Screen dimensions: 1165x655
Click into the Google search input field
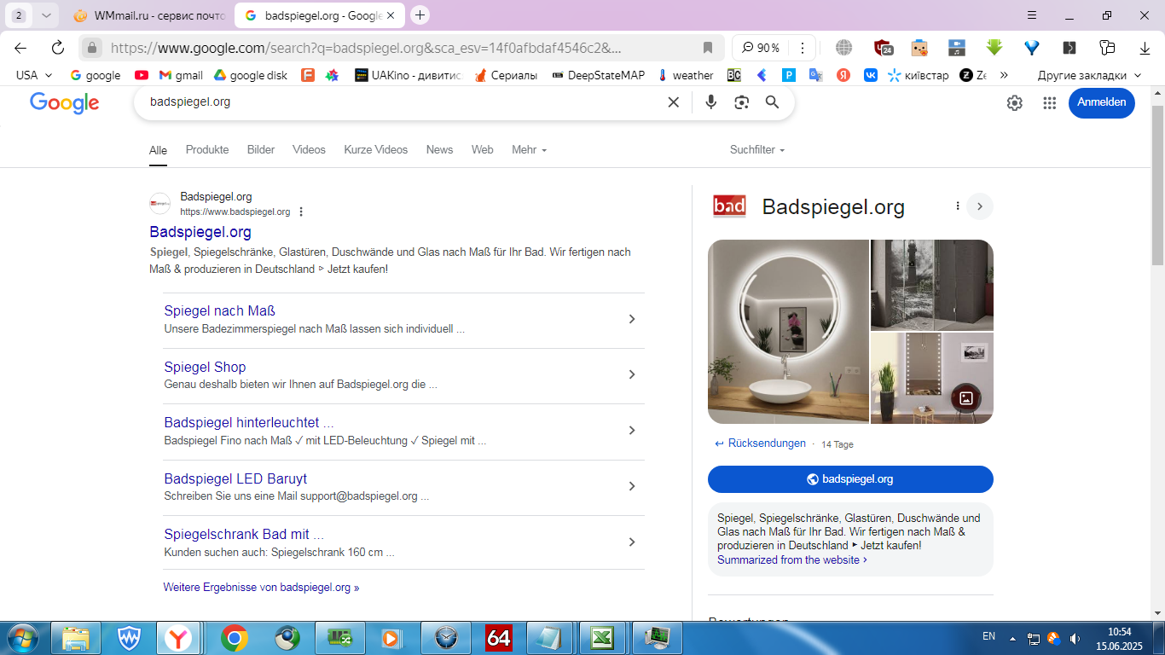click(401, 102)
